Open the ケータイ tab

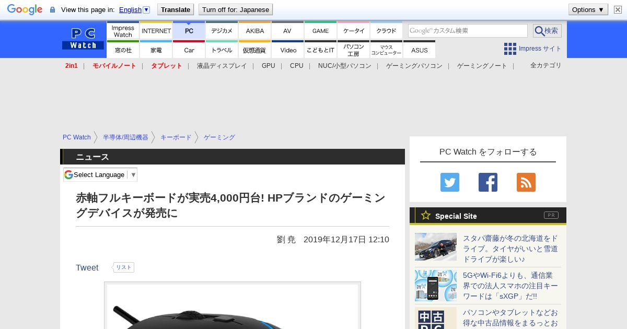point(354,30)
